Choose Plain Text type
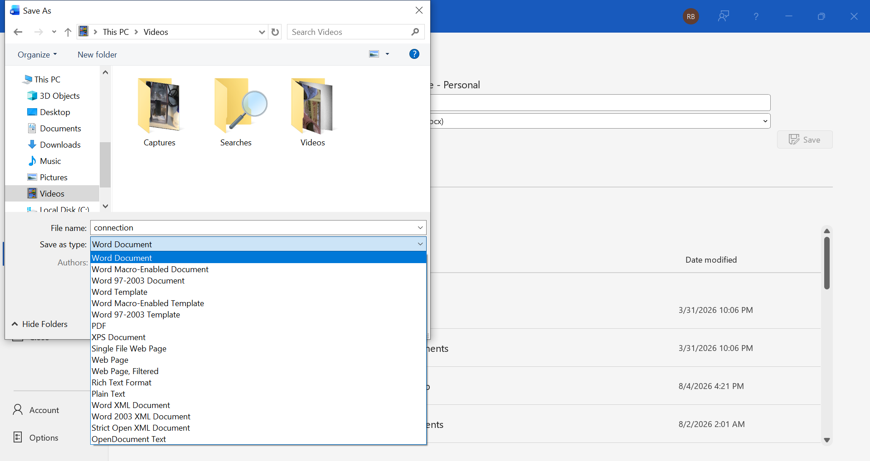Viewport: 870px width, 461px height. click(x=258, y=394)
